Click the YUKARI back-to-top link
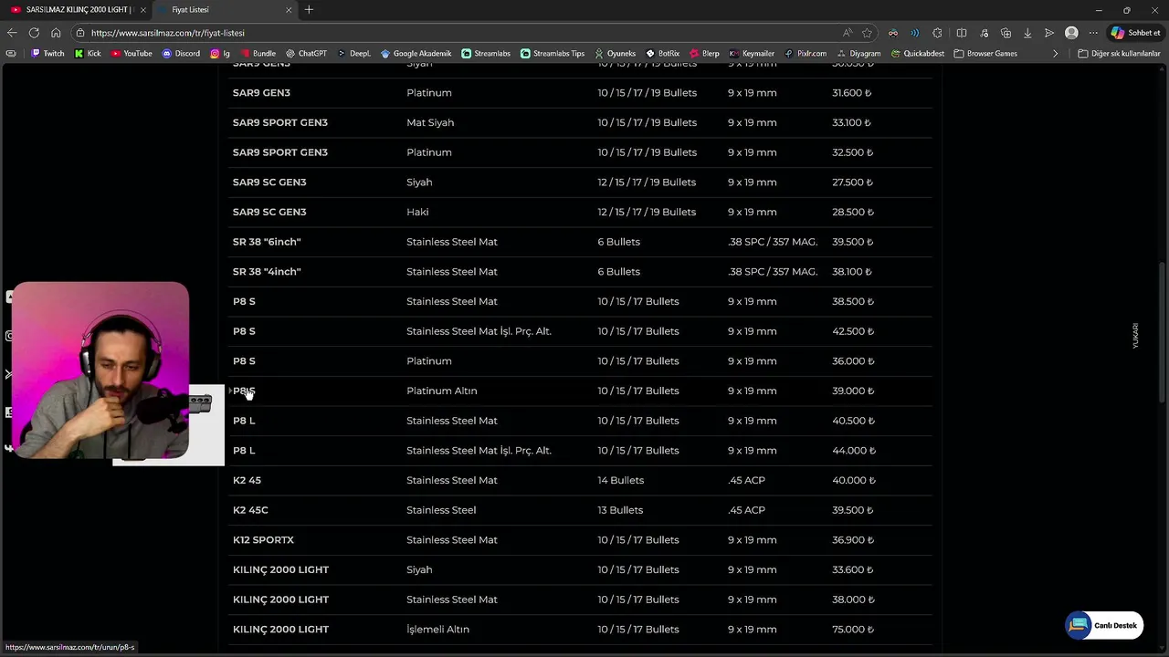1169x657 pixels. (1135, 335)
